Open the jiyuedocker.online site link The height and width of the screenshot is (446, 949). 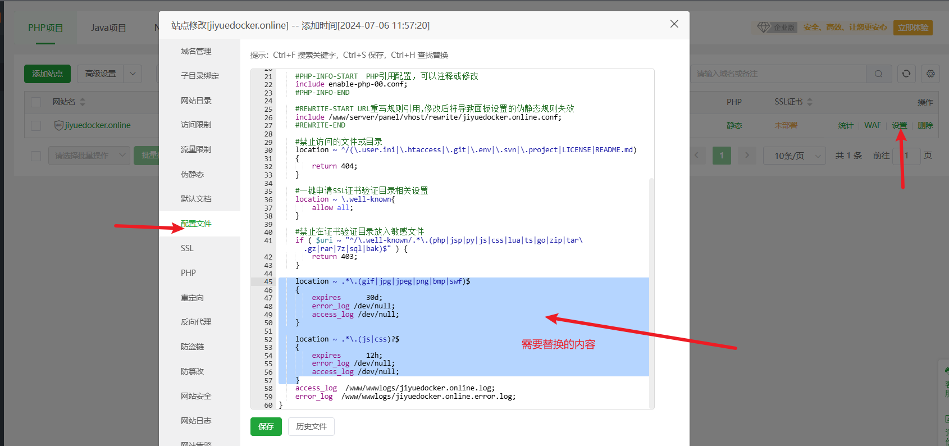[x=98, y=125]
